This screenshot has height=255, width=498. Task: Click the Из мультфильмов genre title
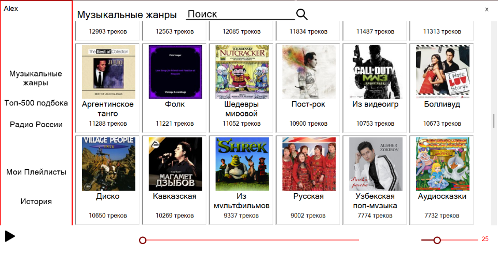(242, 200)
